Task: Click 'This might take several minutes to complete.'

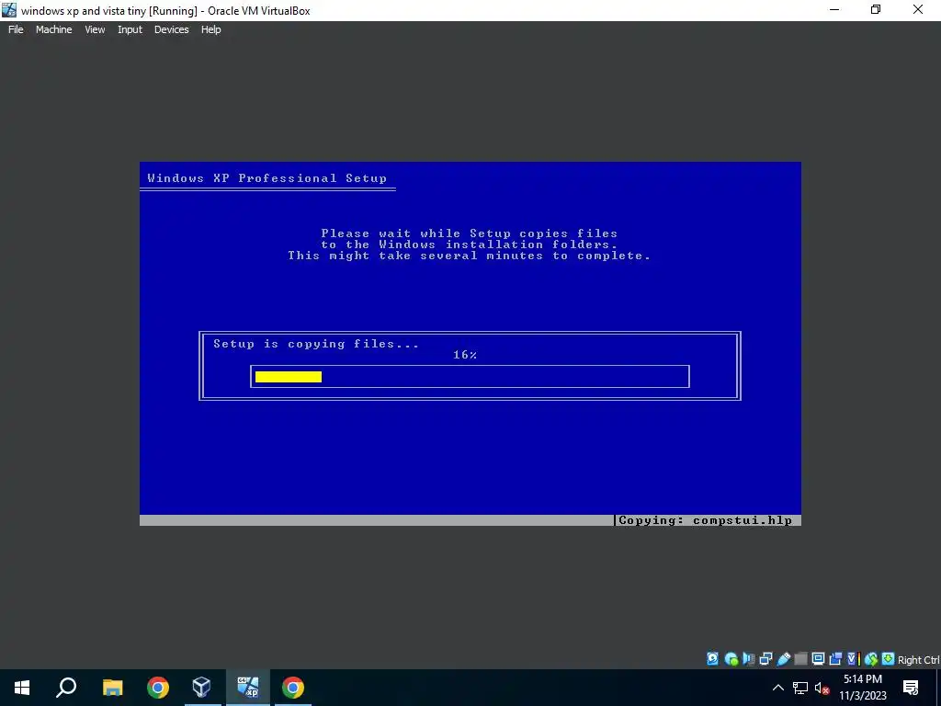Action: click(470, 256)
